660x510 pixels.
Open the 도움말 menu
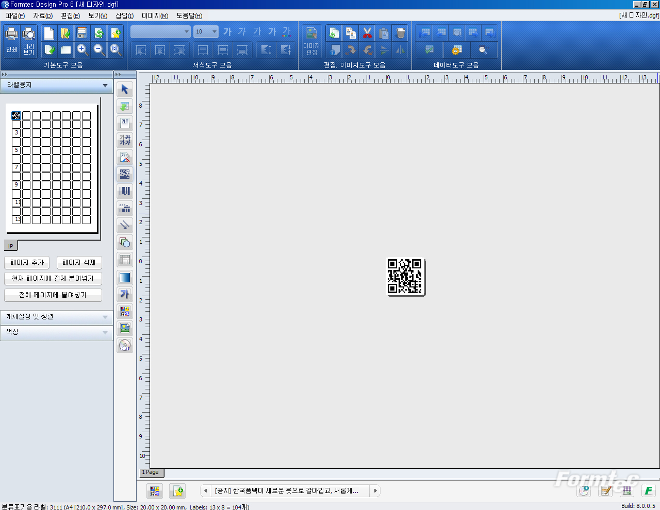pos(189,16)
